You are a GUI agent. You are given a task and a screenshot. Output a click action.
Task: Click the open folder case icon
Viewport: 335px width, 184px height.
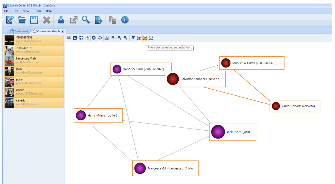[22, 20]
